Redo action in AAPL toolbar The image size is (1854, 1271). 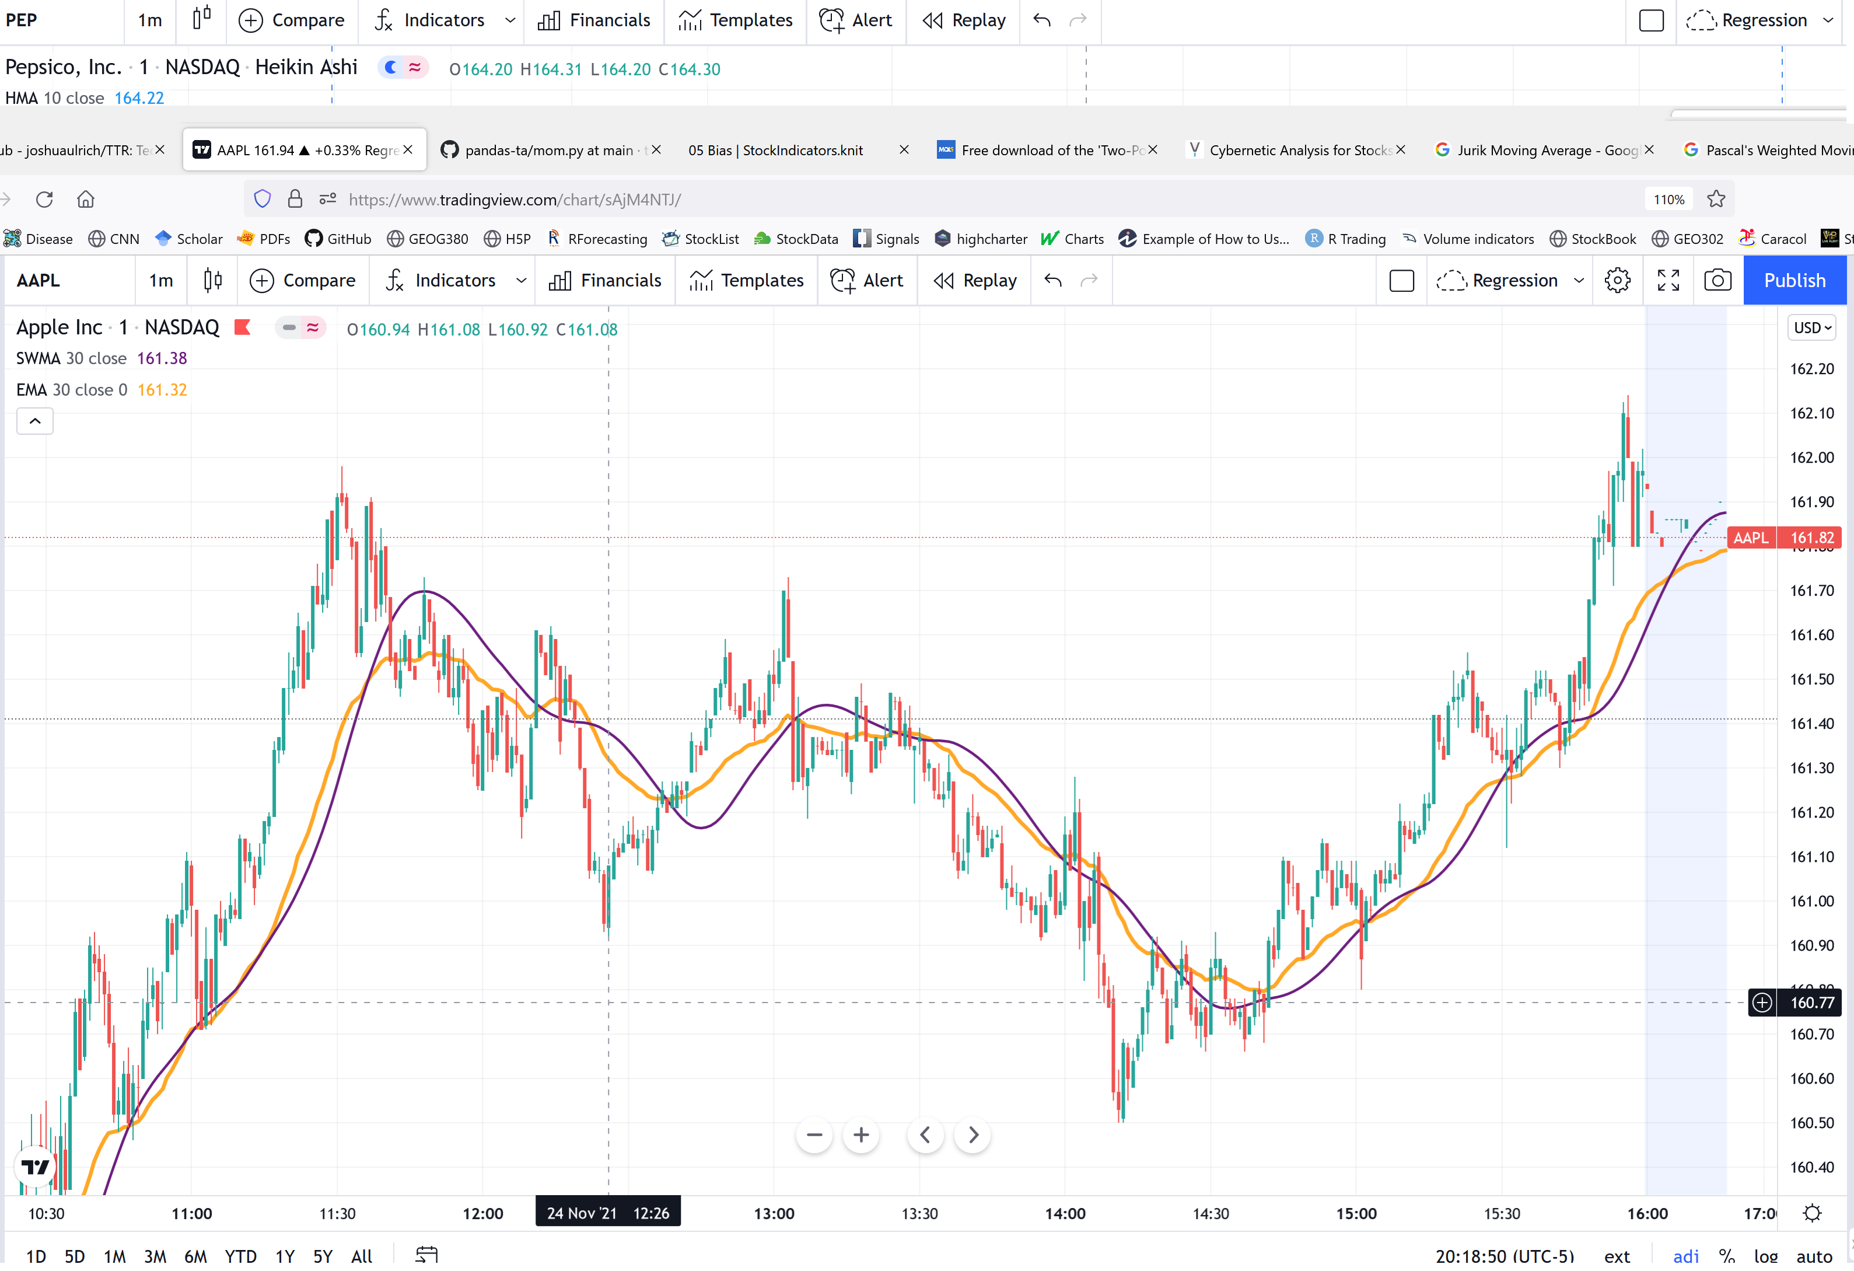tap(1088, 281)
